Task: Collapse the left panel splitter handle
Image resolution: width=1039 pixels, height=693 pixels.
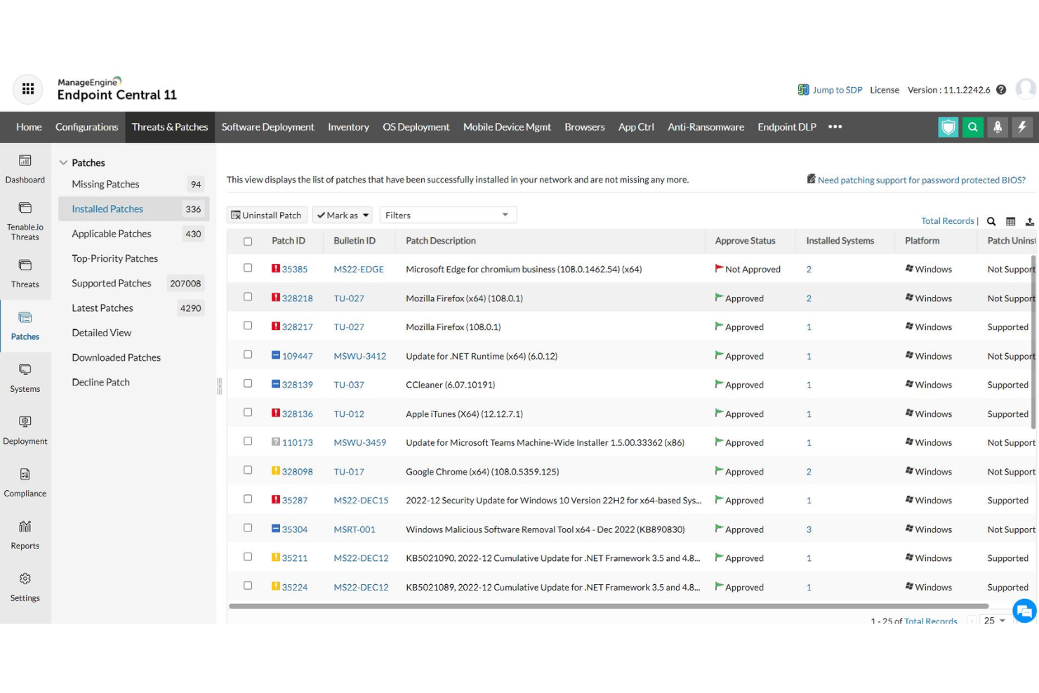Action: (220, 386)
